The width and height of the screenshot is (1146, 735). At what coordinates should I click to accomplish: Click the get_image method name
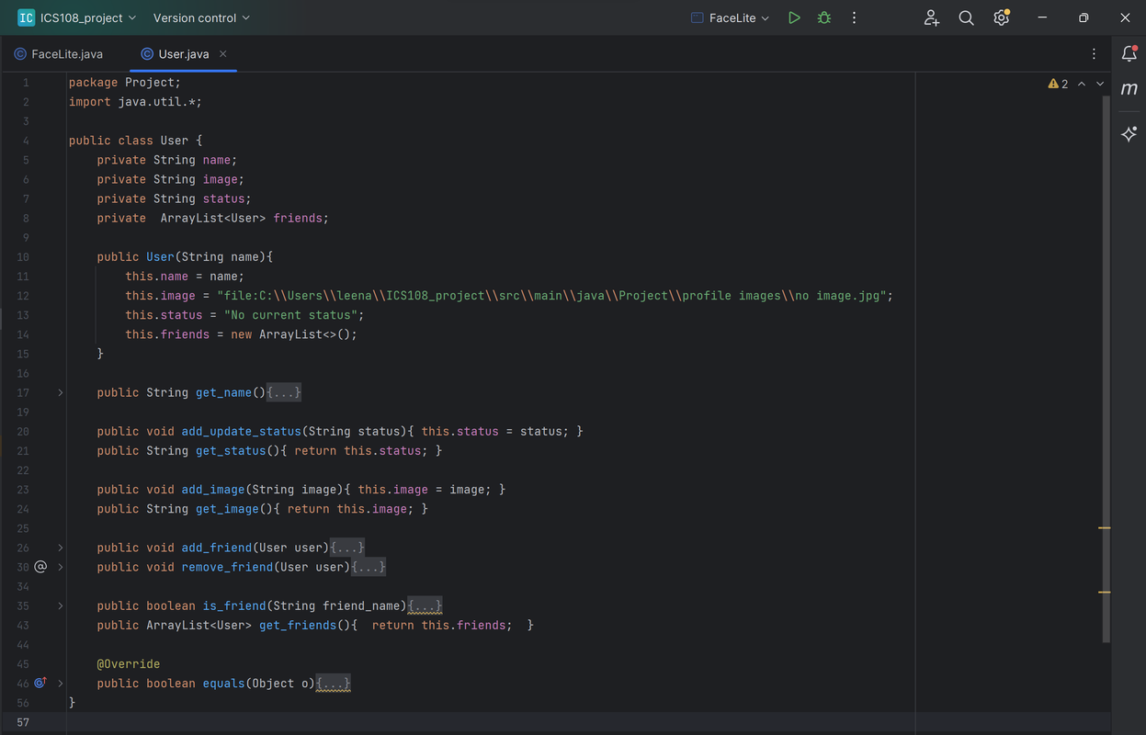[x=227, y=509]
